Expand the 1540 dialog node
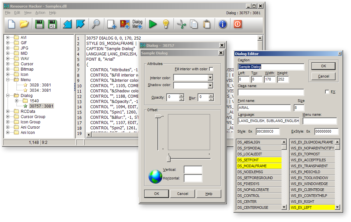 coord(16,101)
